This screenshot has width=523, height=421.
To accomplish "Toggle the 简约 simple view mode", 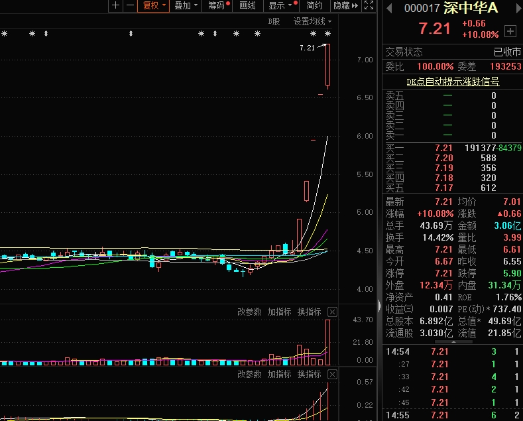I will 315,5.
